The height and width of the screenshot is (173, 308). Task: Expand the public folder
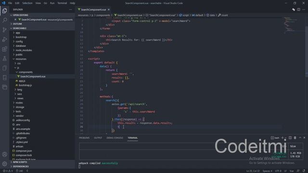(19, 54)
